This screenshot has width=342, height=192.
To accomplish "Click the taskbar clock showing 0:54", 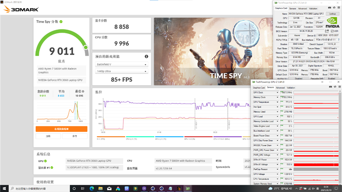I will coord(326,189).
